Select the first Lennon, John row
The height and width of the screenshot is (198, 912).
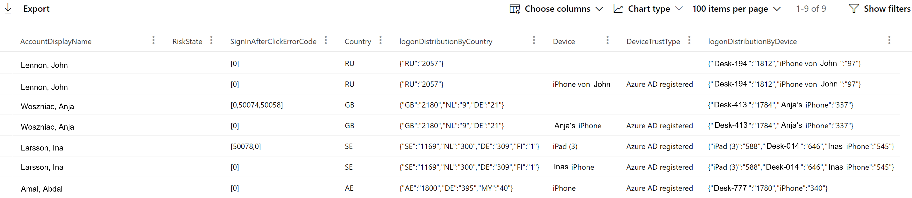point(44,65)
